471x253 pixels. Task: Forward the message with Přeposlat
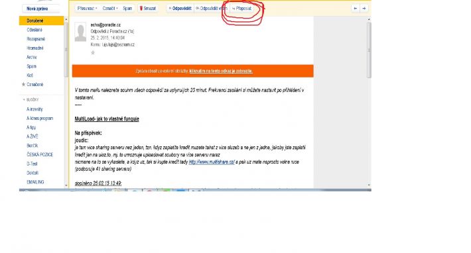(241, 9)
